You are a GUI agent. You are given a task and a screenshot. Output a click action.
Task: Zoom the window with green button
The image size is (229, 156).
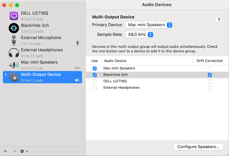[x=17, y=5]
